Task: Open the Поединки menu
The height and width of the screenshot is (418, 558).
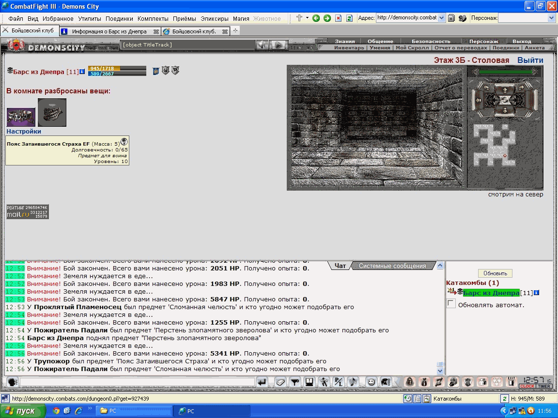Action: click(119, 18)
